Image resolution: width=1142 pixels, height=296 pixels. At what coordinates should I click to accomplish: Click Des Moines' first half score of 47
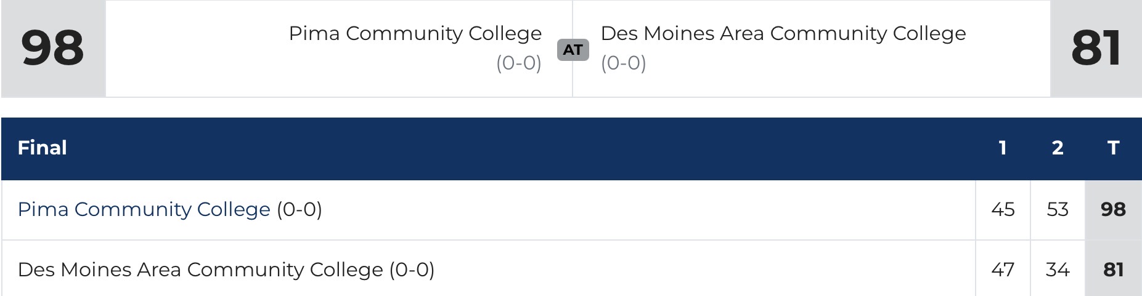click(x=1003, y=270)
